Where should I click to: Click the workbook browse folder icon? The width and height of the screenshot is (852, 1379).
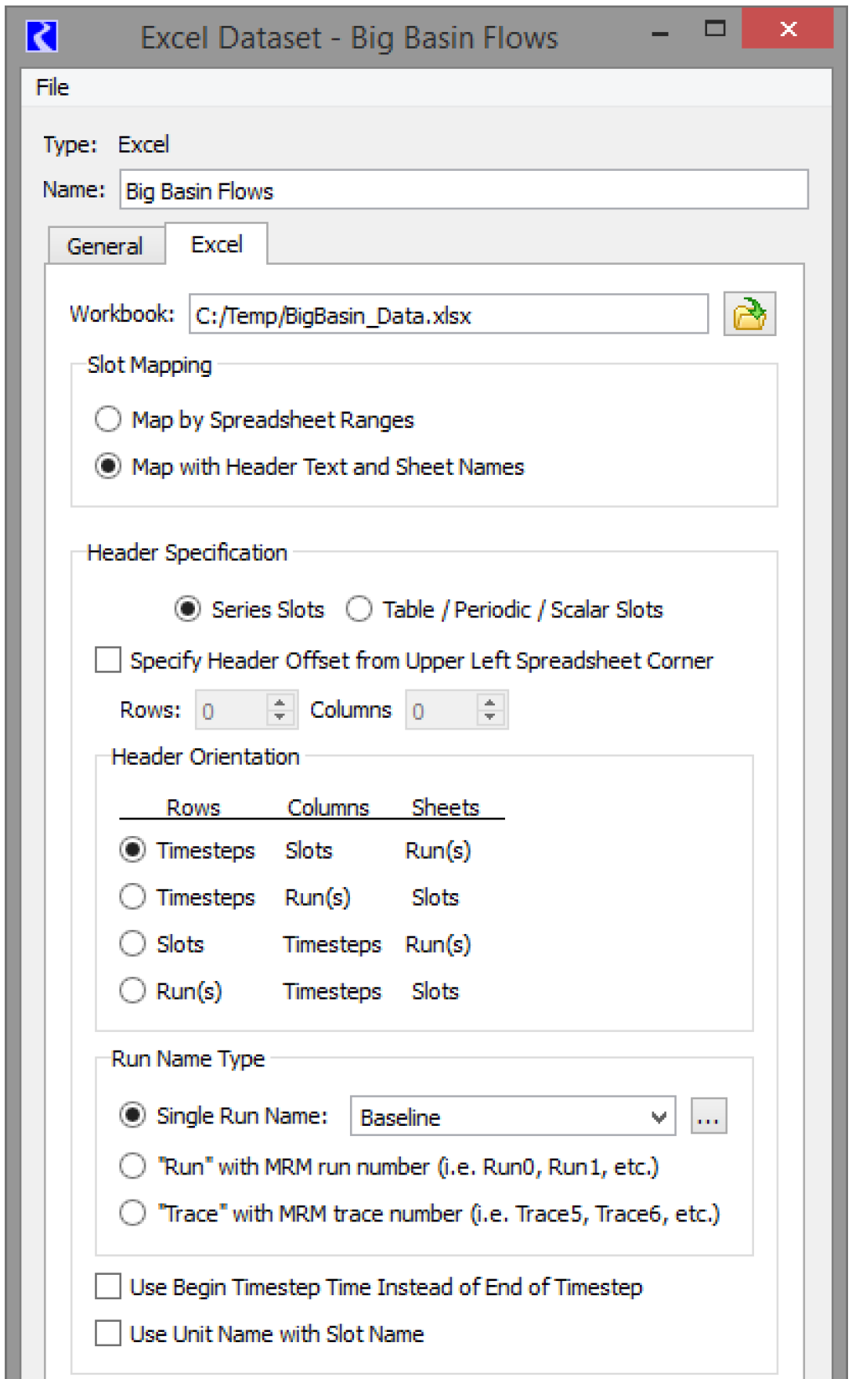(749, 314)
